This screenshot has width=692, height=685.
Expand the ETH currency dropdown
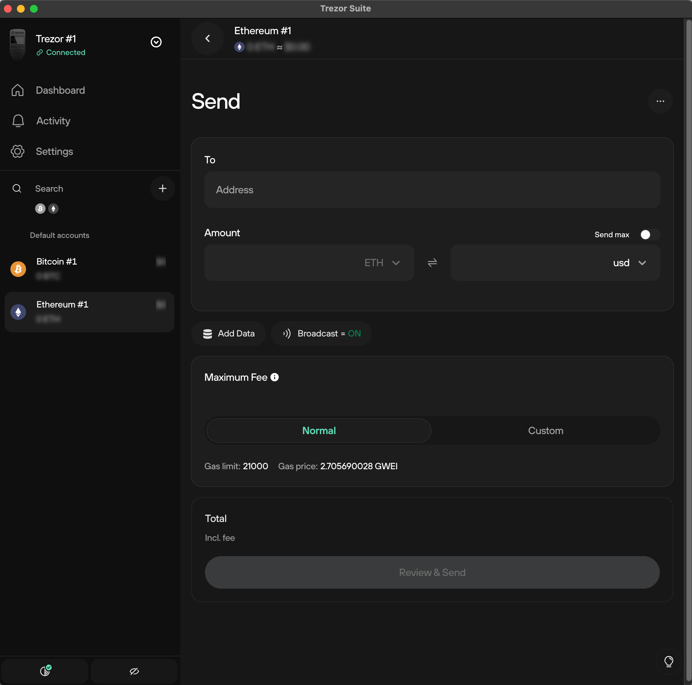coord(382,263)
